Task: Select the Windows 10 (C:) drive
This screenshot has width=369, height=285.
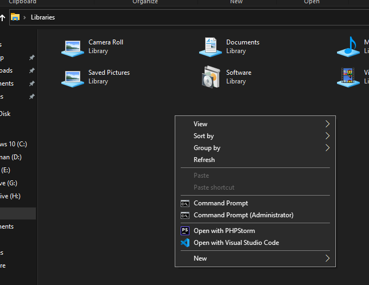Action: [14, 144]
